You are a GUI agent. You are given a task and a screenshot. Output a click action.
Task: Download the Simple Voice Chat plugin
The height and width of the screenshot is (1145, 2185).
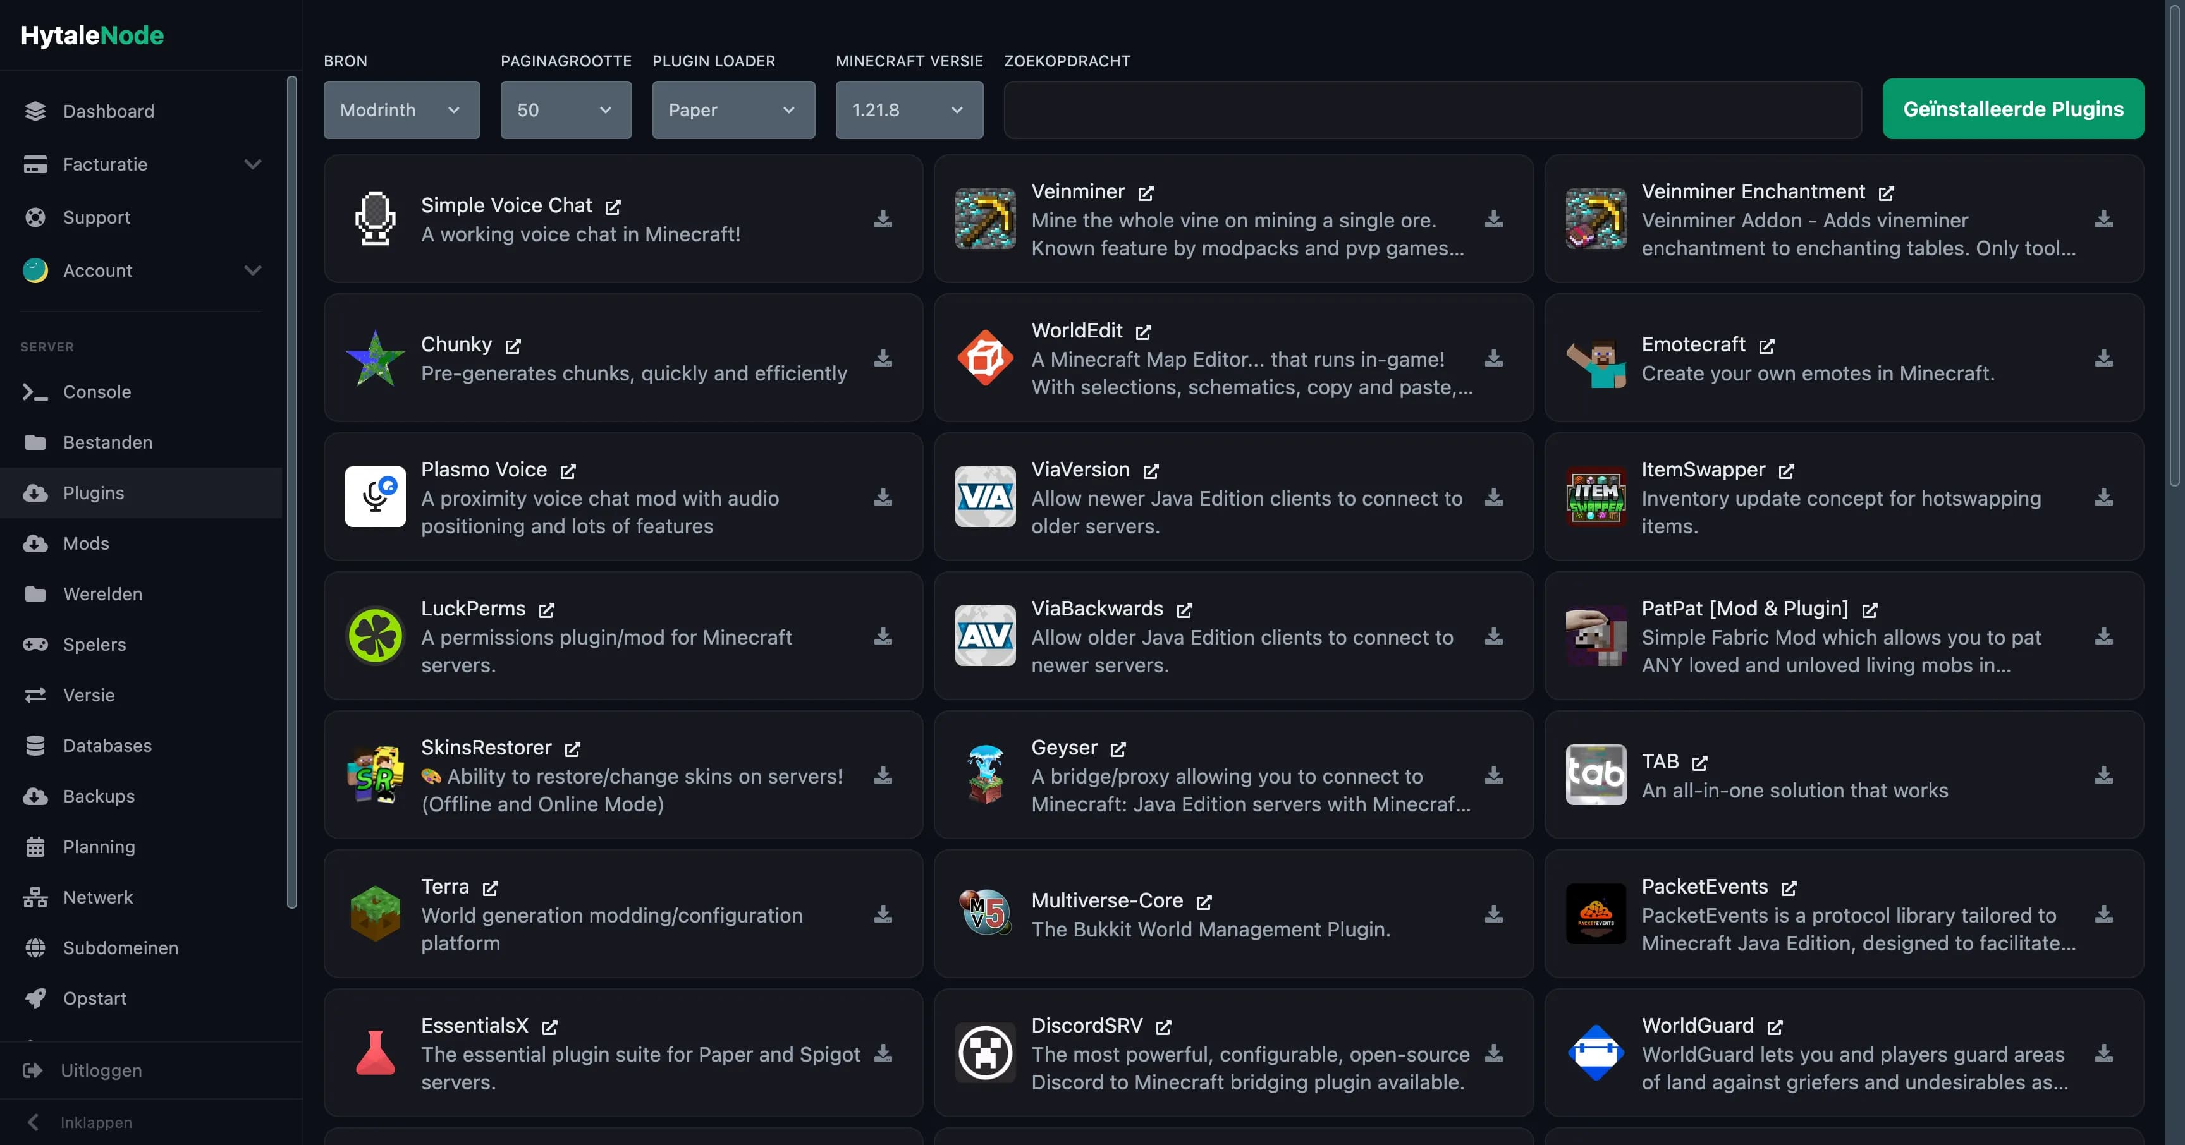point(883,219)
